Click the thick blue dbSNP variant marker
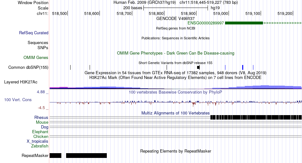Viewport: 302px width, 163px height. (x=243, y=67)
